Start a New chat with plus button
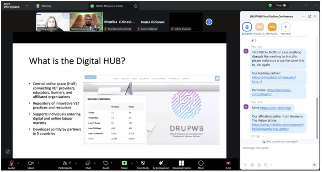 [285, 27]
